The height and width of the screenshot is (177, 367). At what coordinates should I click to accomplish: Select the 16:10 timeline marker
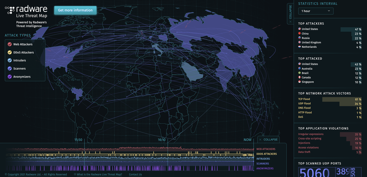click(162, 140)
